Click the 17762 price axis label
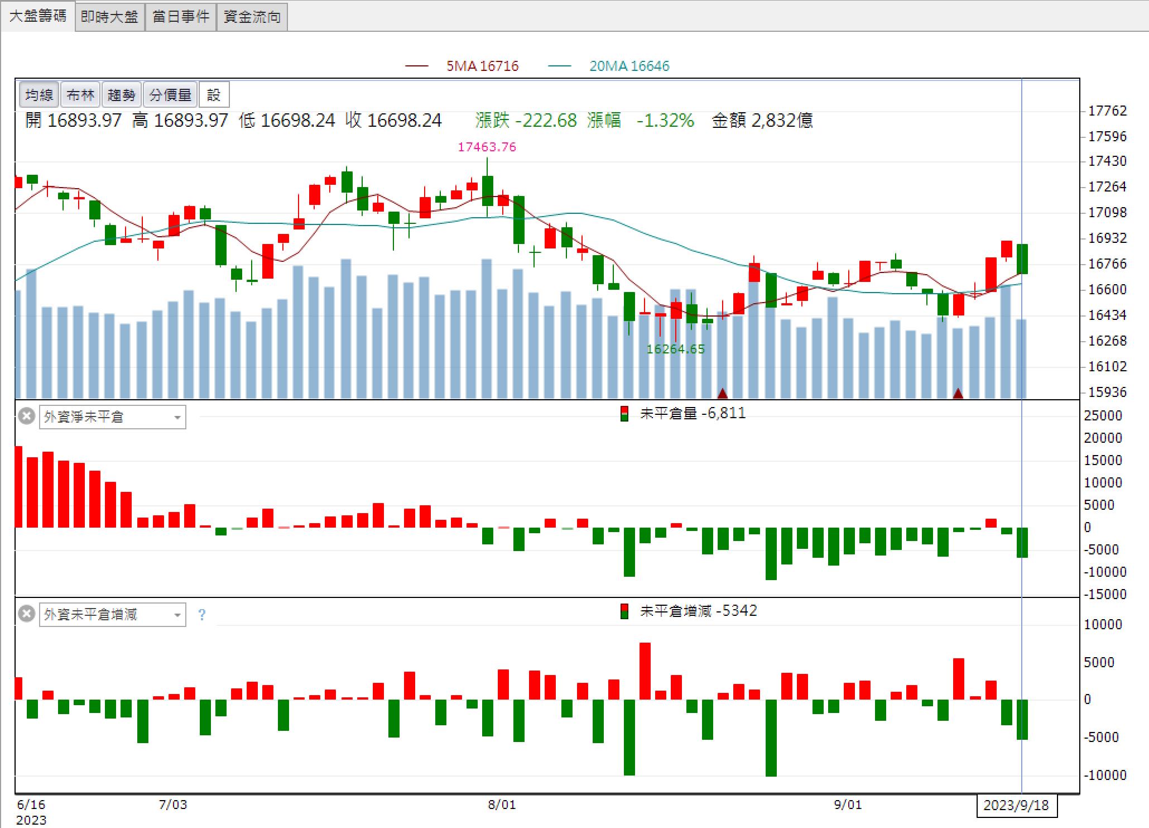 click(x=1108, y=111)
